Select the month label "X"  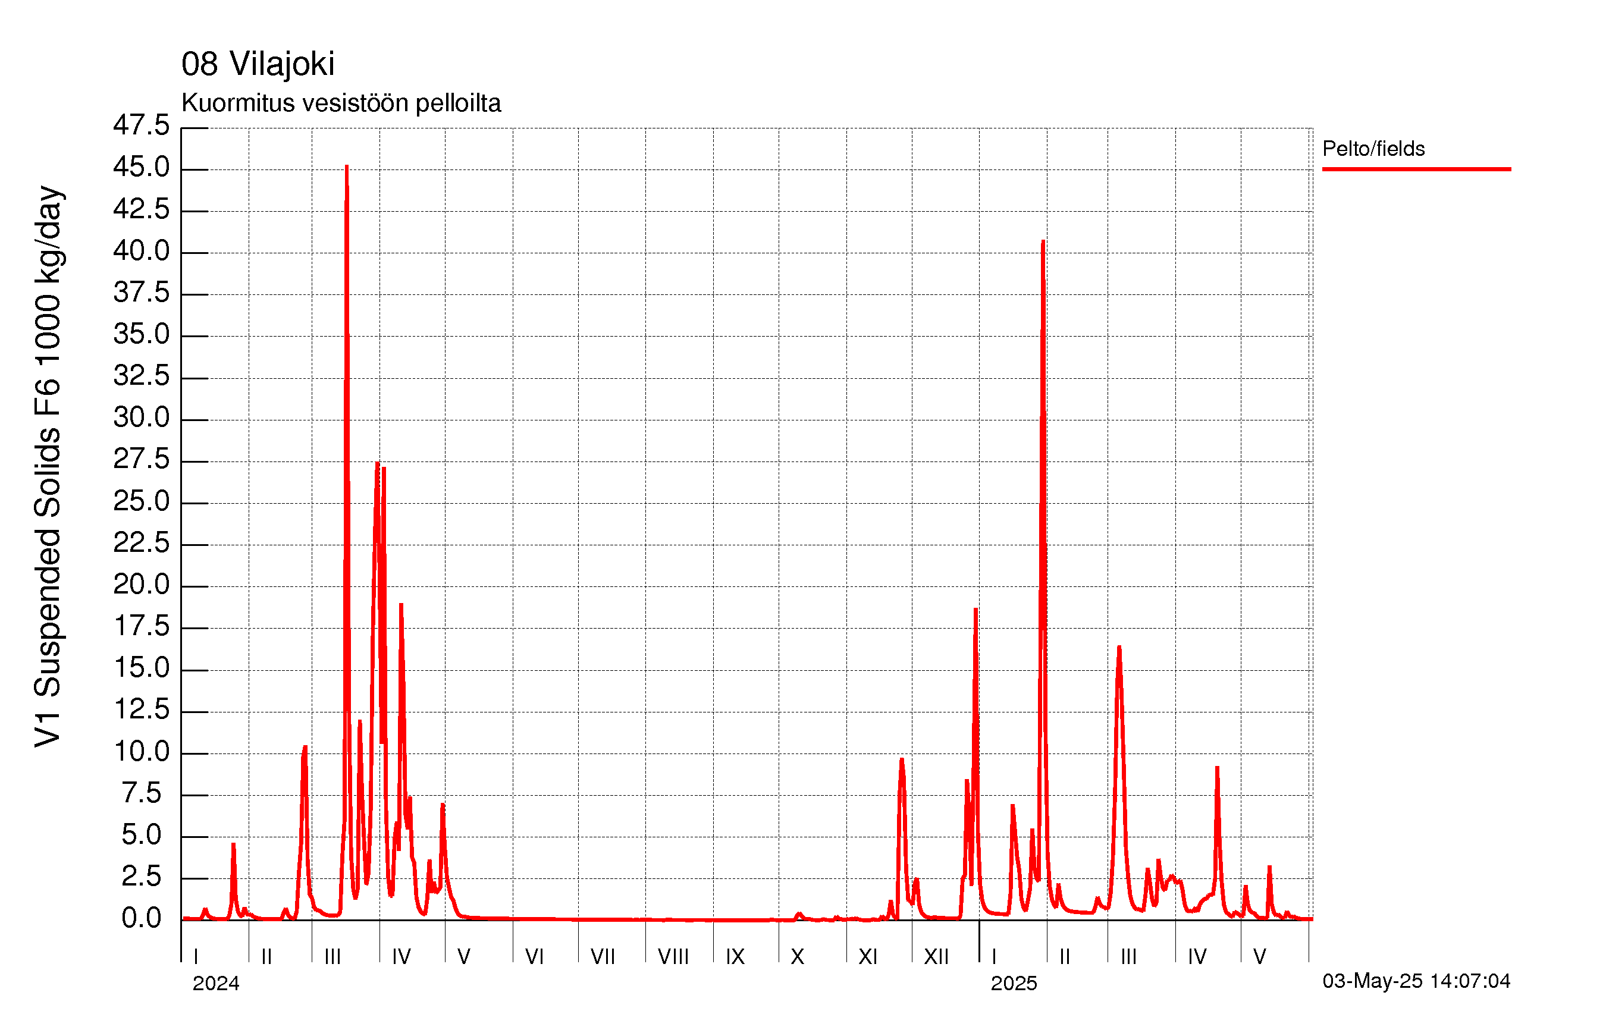[x=798, y=957]
